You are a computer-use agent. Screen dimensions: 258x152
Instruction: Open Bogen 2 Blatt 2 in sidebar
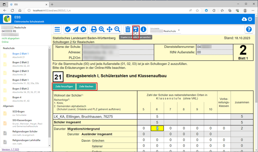tap(21, 62)
